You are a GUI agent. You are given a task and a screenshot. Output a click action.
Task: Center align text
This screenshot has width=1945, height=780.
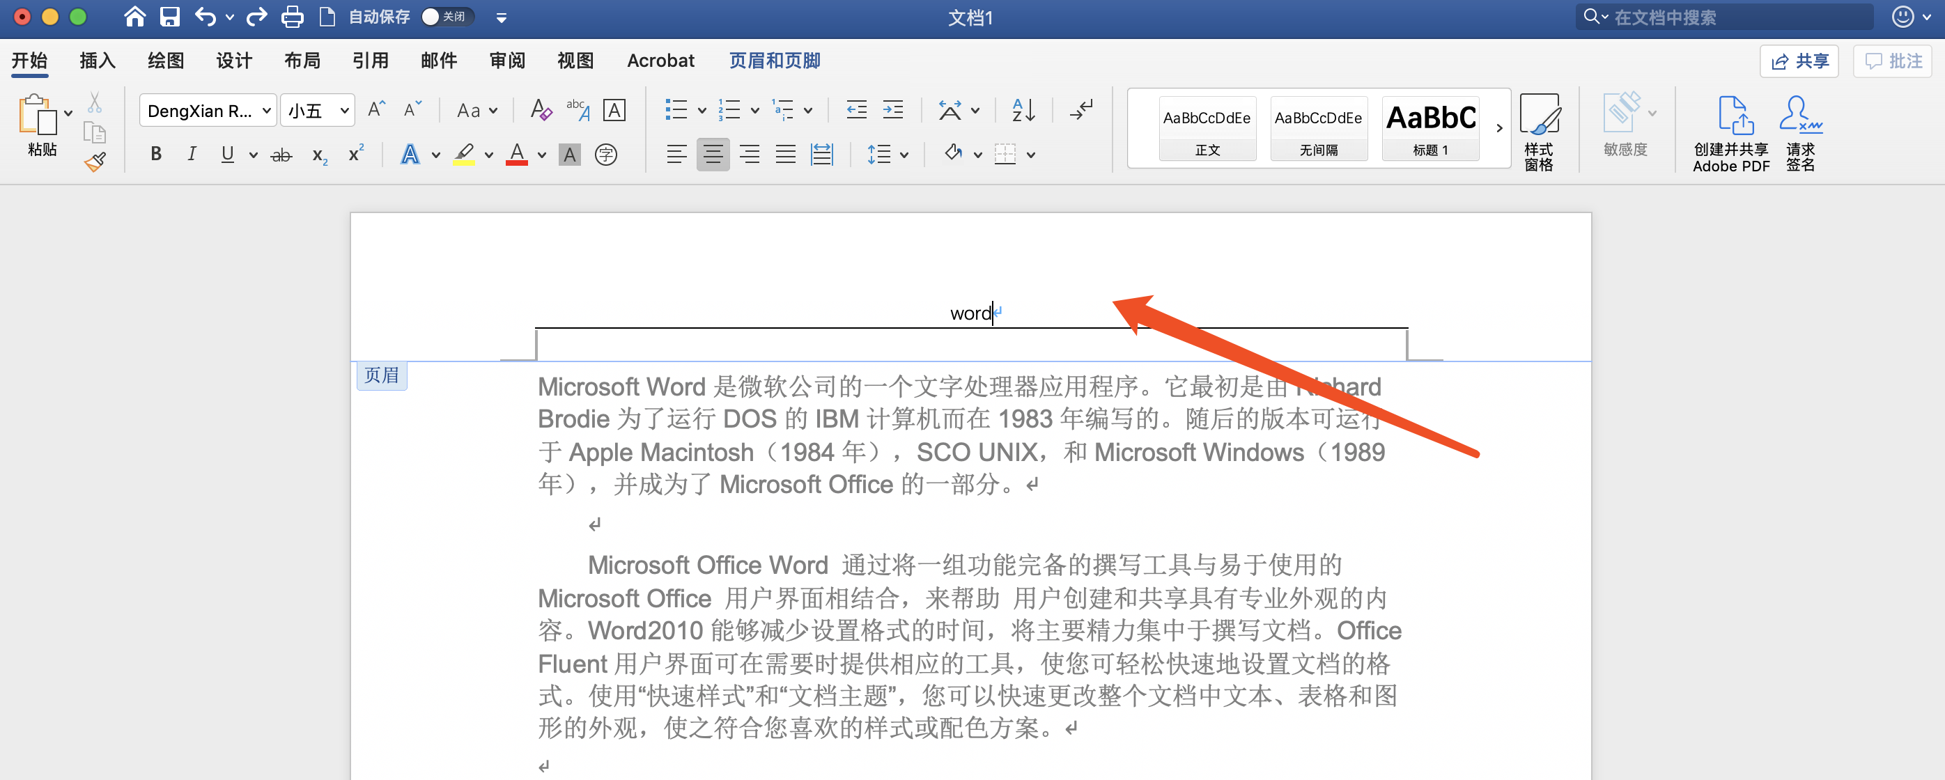click(x=713, y=155)
